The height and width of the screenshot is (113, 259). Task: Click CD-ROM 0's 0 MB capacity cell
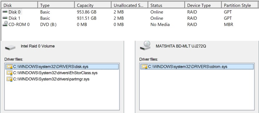[x=82, y=24]
